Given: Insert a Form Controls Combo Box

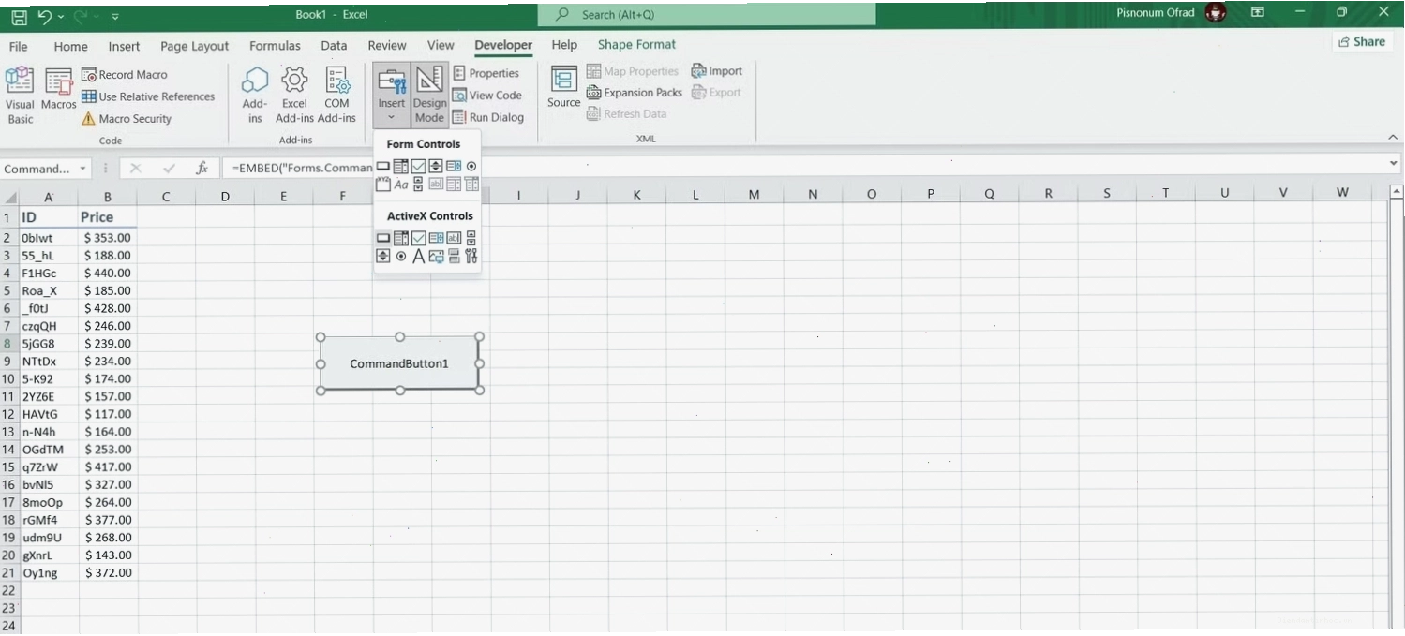Looking at the screenshot, I should click(x=400, y=166).
